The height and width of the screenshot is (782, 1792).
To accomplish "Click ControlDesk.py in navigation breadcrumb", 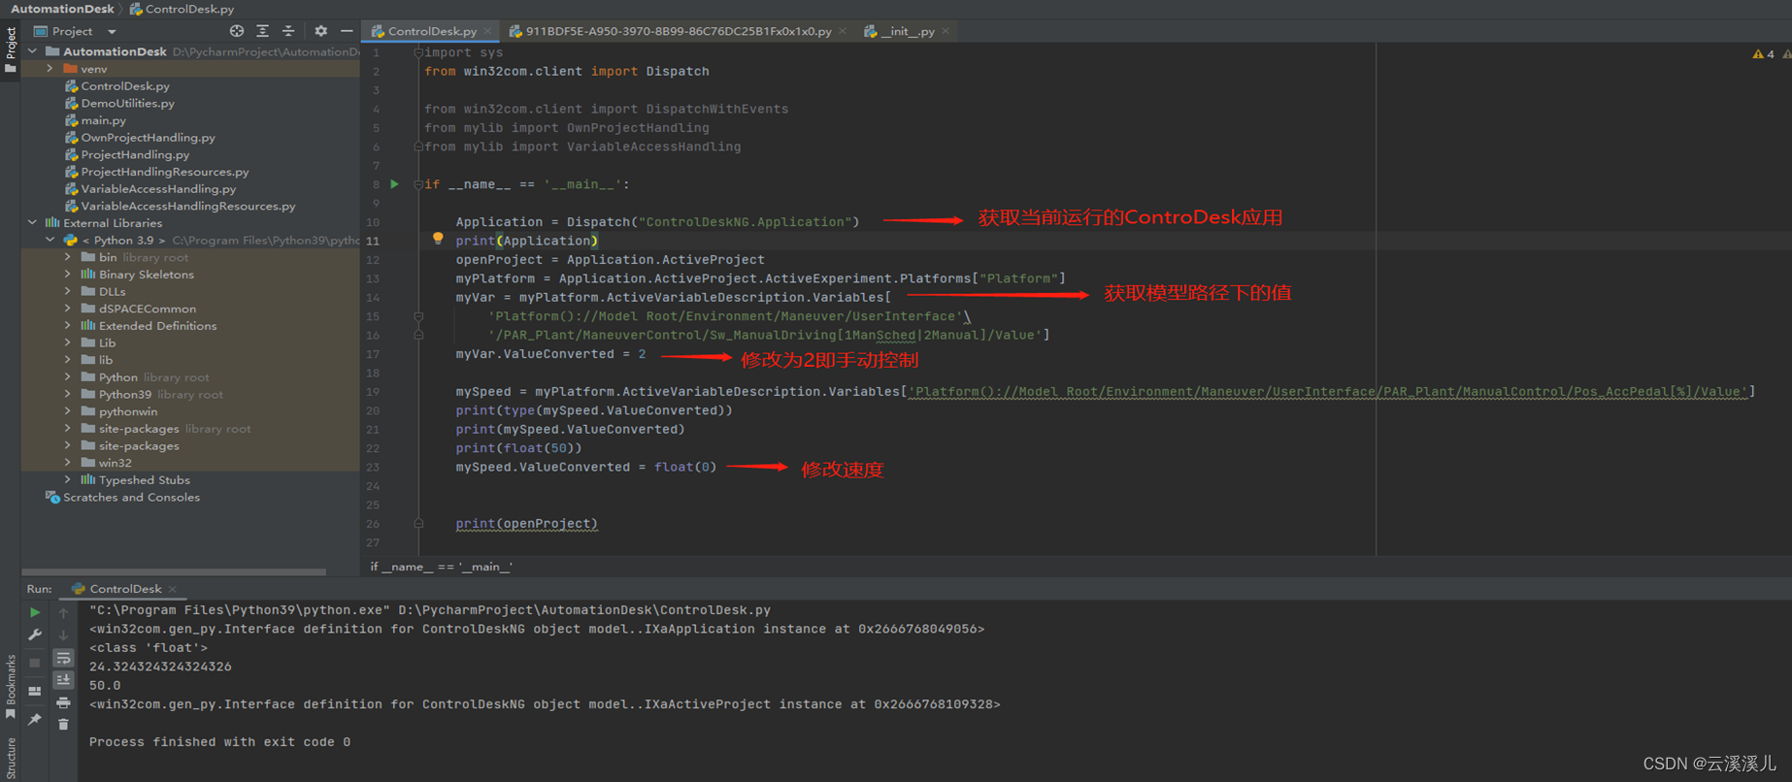I will coord(183,9).
